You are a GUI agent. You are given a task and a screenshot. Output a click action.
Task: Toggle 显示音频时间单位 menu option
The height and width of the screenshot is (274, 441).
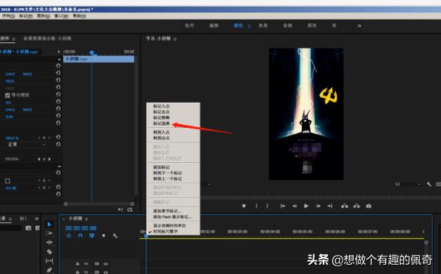pyautogui.click(x=170, y=226)
